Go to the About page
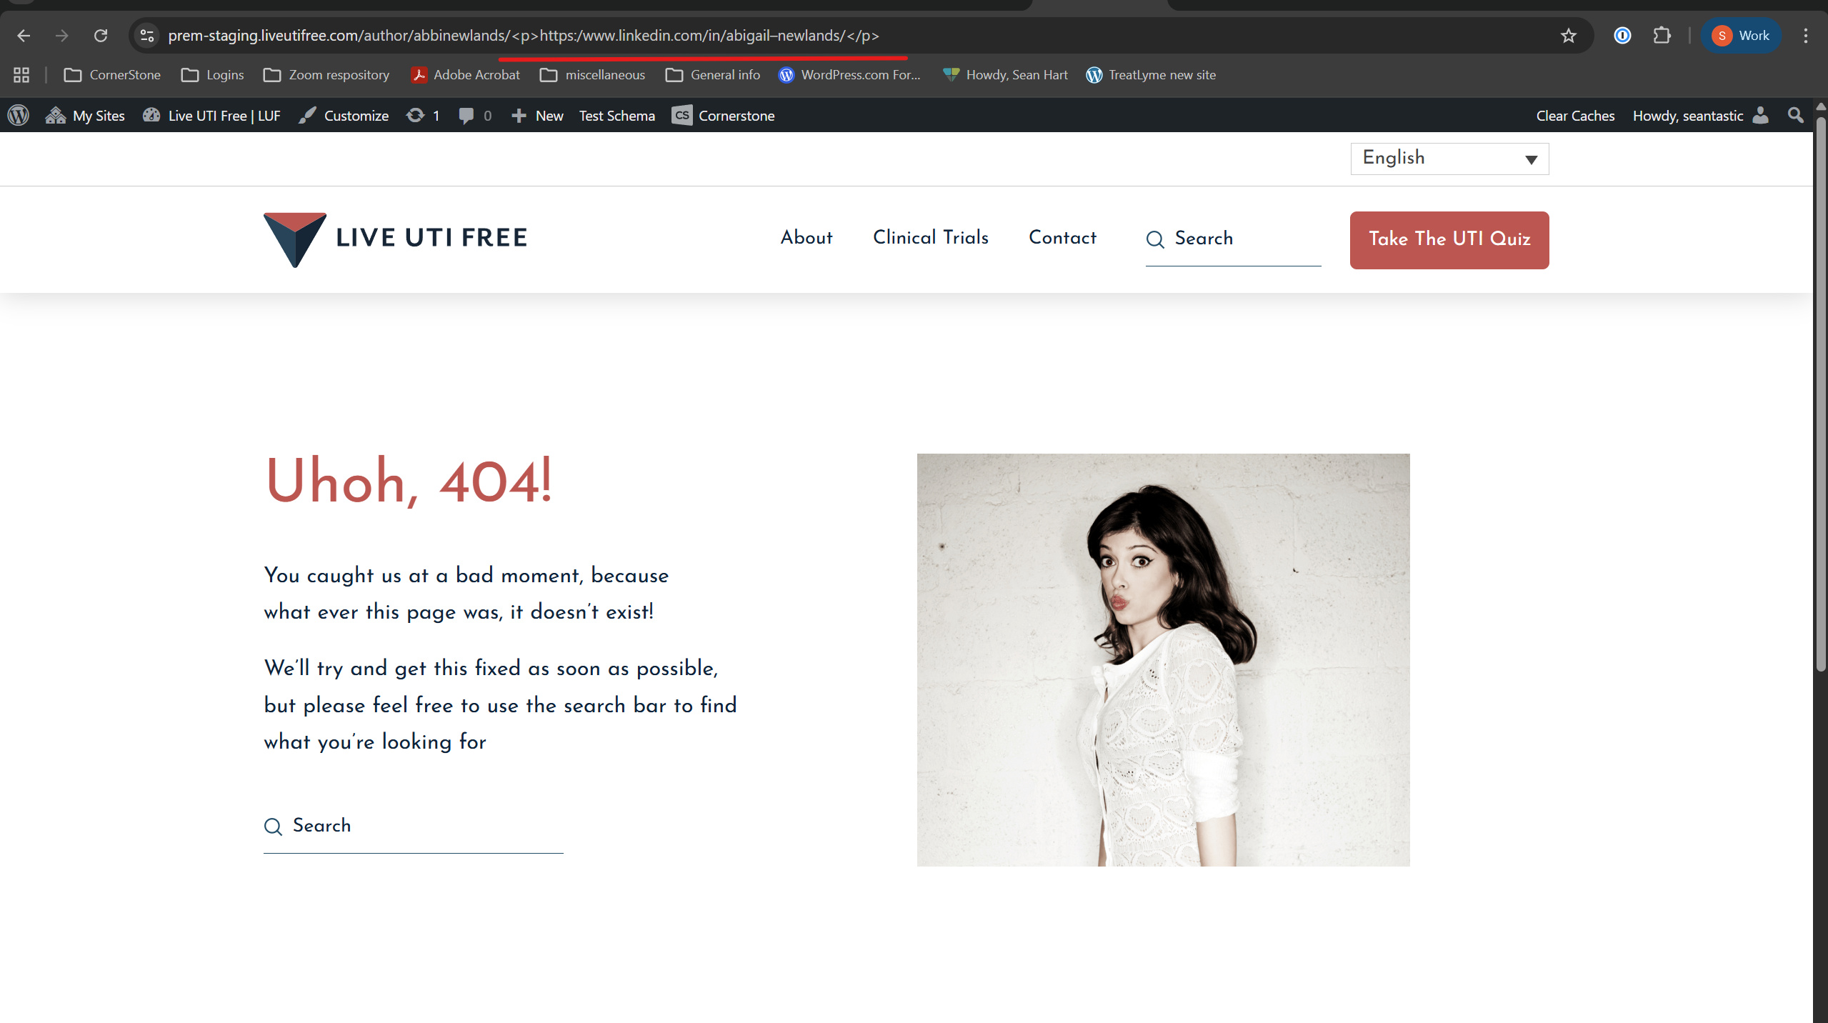This screenshot has height=1023, width=1828. click(806, 237)
